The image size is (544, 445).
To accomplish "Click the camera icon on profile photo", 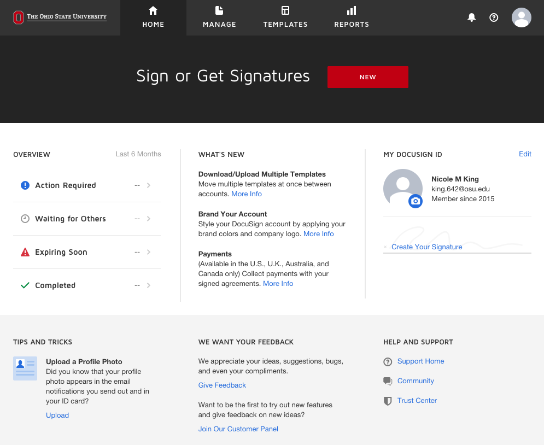I will coord(416,201).
